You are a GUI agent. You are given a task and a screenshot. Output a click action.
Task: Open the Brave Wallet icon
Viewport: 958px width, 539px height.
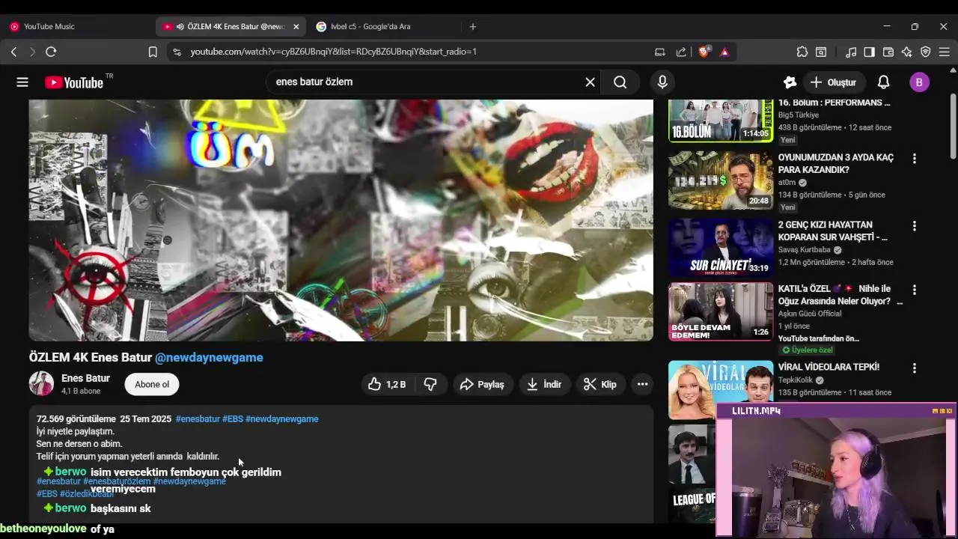point(888,52)
